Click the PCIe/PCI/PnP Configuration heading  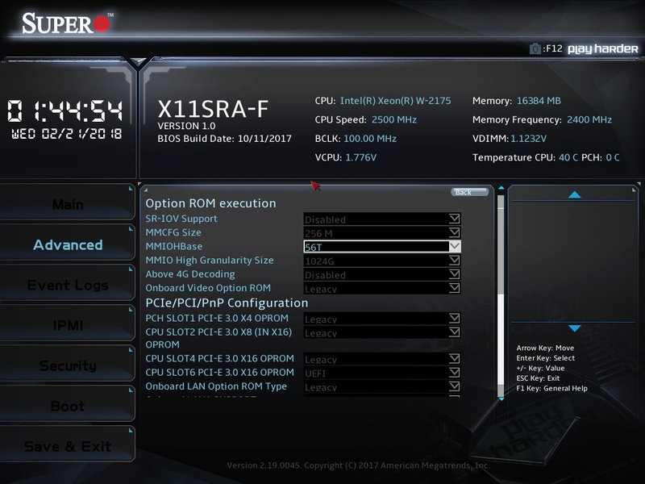coord(227,303)
